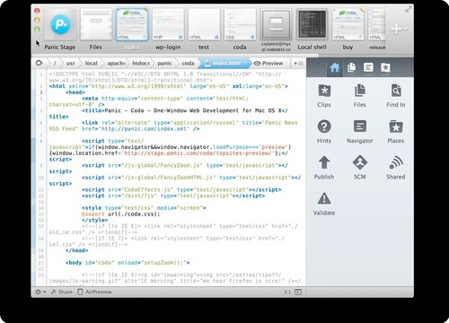449x323 pixels.
Task: Open the SCM tool
Action: [360, 168]
